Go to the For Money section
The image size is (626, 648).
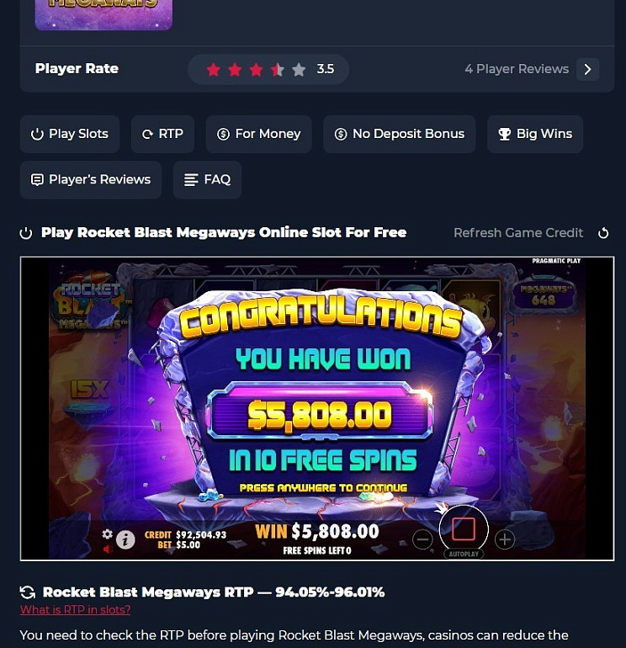258,134
